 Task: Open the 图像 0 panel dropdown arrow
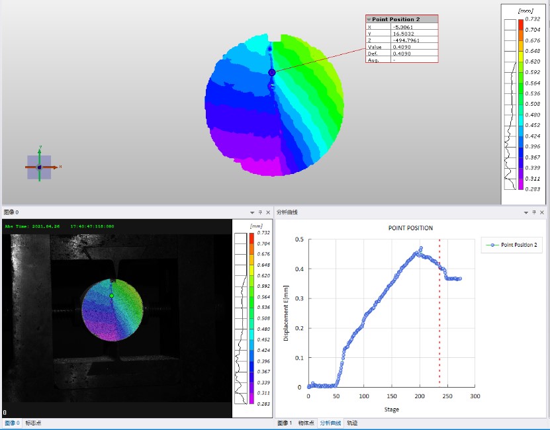[252, 212]
